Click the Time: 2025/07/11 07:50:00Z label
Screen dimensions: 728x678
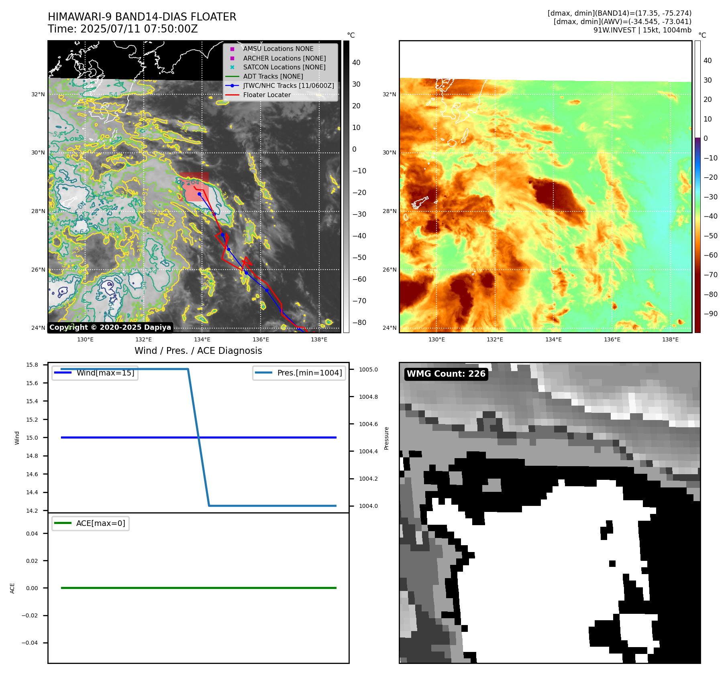coord(123,29)
